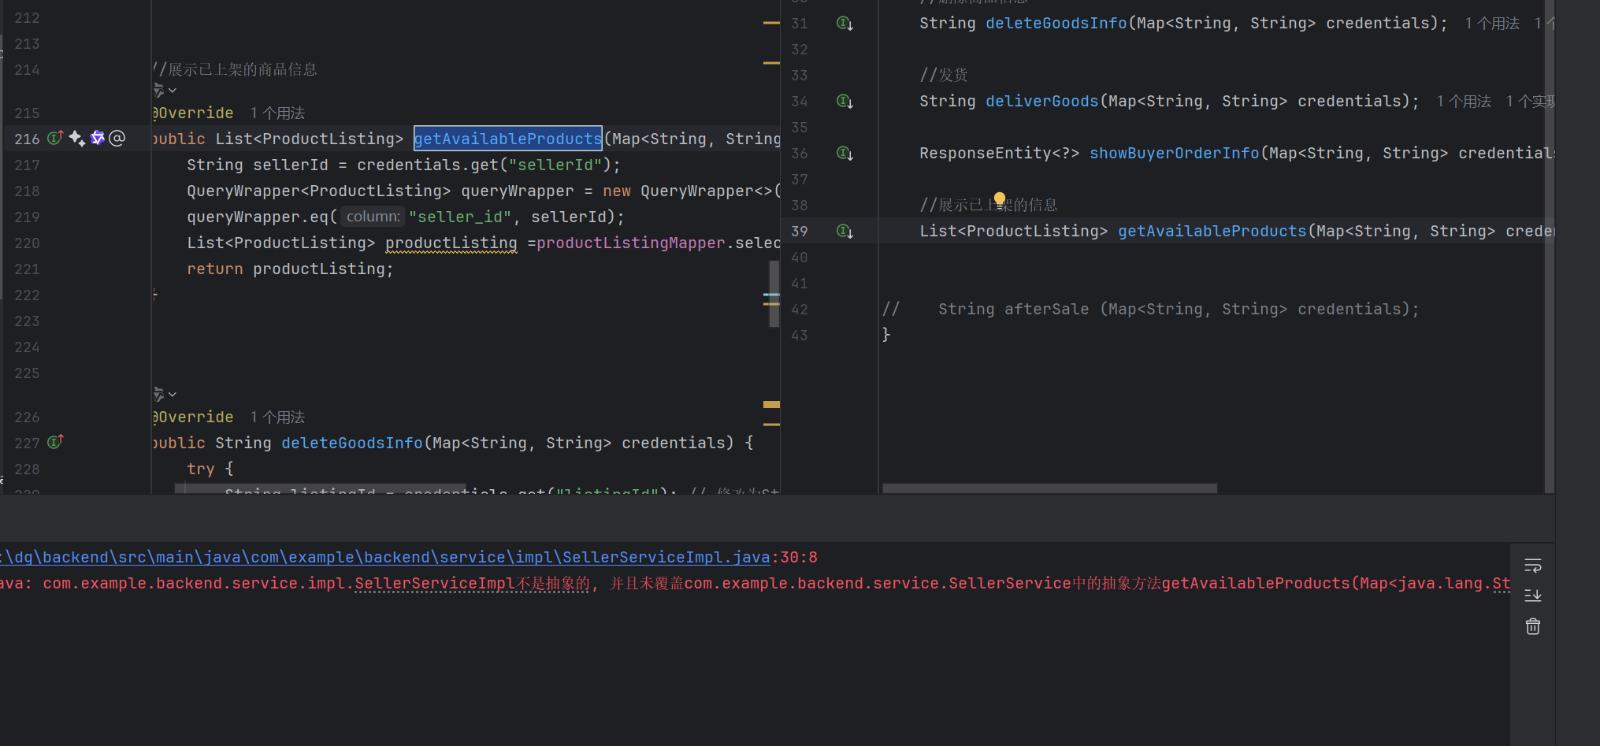
Task: Click the '1 个用法' hint on line 34
Action: click(1464, 102)
